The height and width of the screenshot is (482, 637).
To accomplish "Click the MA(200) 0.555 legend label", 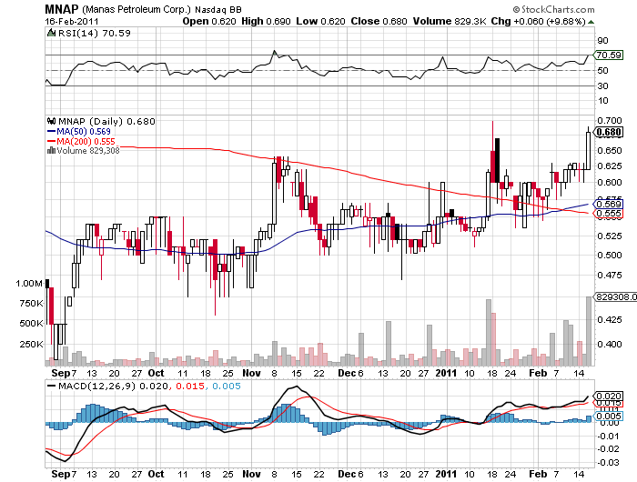I will click(86, 141).
